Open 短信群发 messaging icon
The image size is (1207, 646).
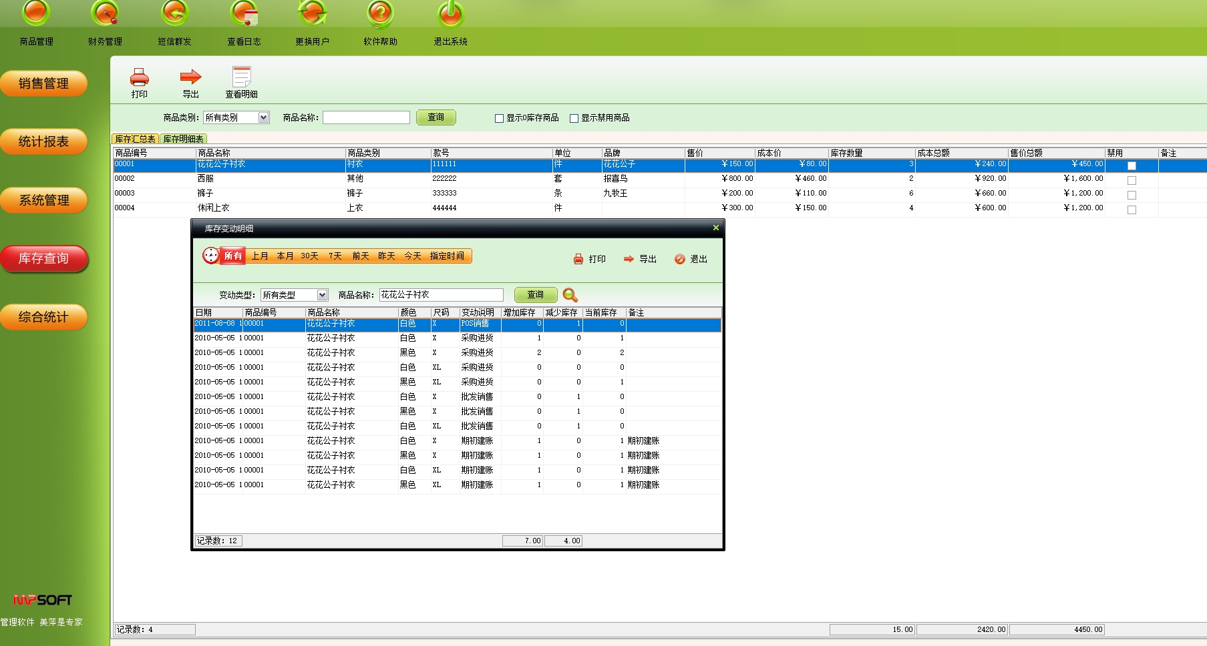[x=174, y=15]
